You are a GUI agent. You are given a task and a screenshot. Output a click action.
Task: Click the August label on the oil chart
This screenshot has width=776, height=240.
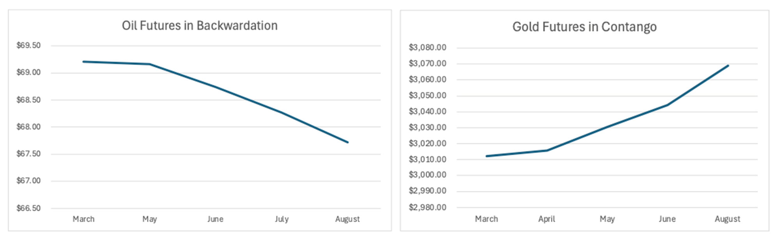[x=347, y=219]
